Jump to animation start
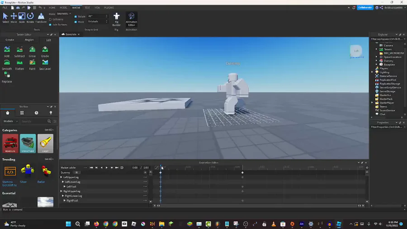This screenshot has width=407, height=229. 91,168
